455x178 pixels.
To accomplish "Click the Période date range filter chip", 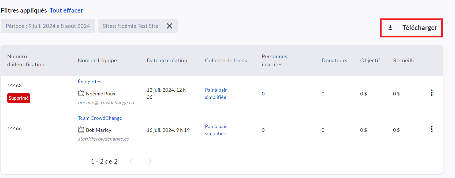I will pyautogui.click(x=48, y=26).
